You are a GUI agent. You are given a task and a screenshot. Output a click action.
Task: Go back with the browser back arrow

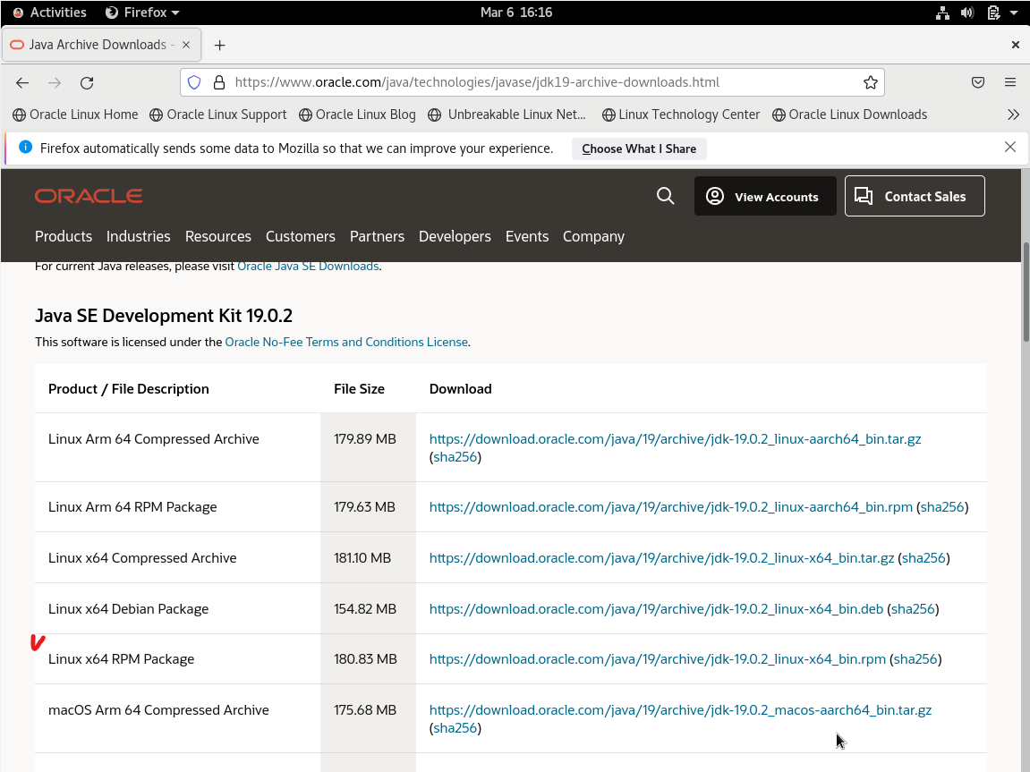[x=22, y=82]
